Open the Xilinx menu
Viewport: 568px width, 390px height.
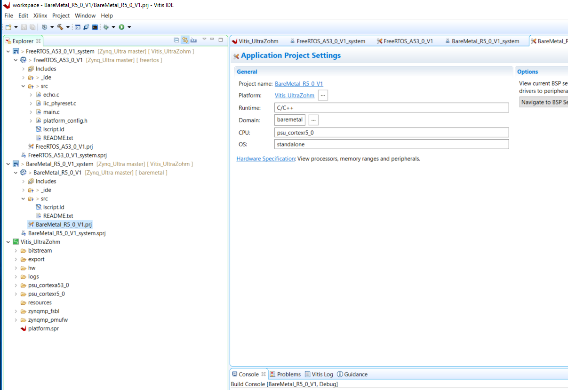tap(40, 16)
